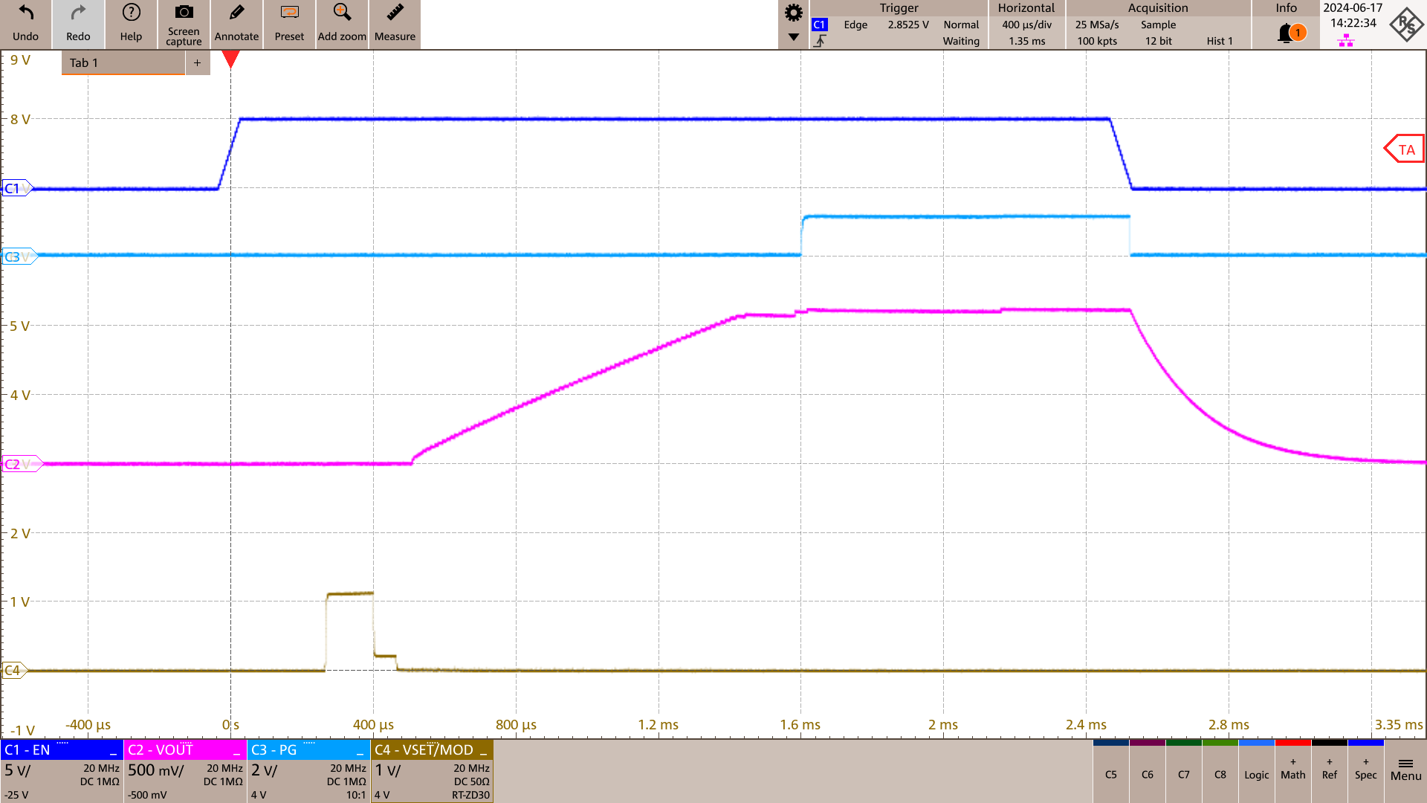Screen dimensions: 1427x803
Task: Activate Add zoom magnifier tool
Action: (x=342, y=13)
